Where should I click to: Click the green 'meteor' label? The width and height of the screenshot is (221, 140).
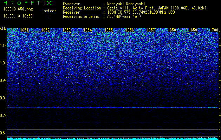click(x=50, y=11)
